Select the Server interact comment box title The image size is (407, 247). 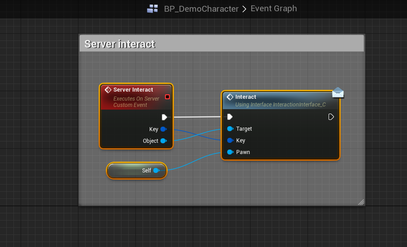(120, 44)
